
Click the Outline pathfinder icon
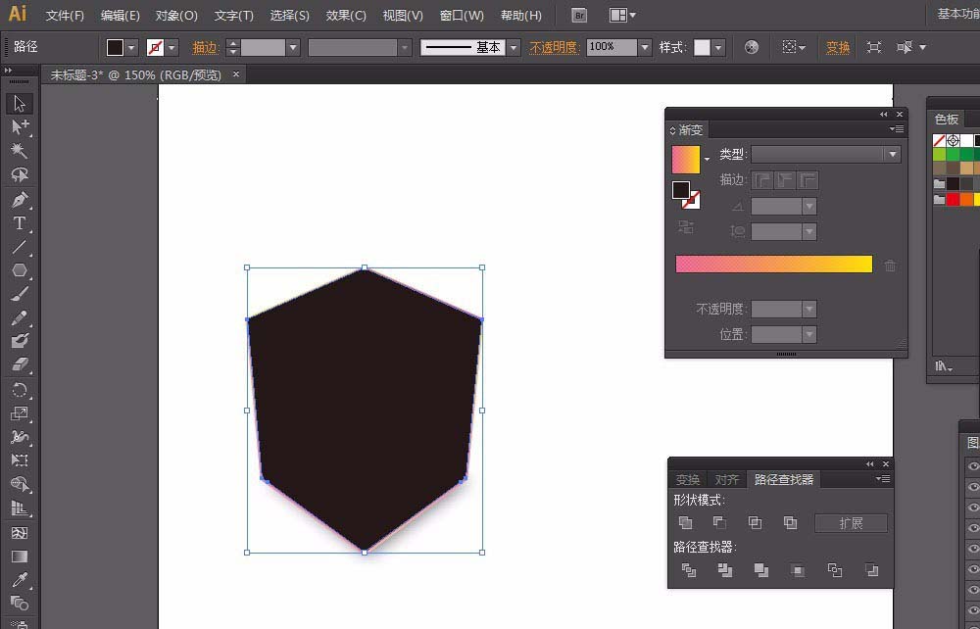coord(834,569)
